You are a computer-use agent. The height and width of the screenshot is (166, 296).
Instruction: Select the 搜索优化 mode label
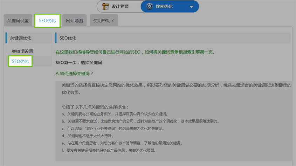point(164,6)
